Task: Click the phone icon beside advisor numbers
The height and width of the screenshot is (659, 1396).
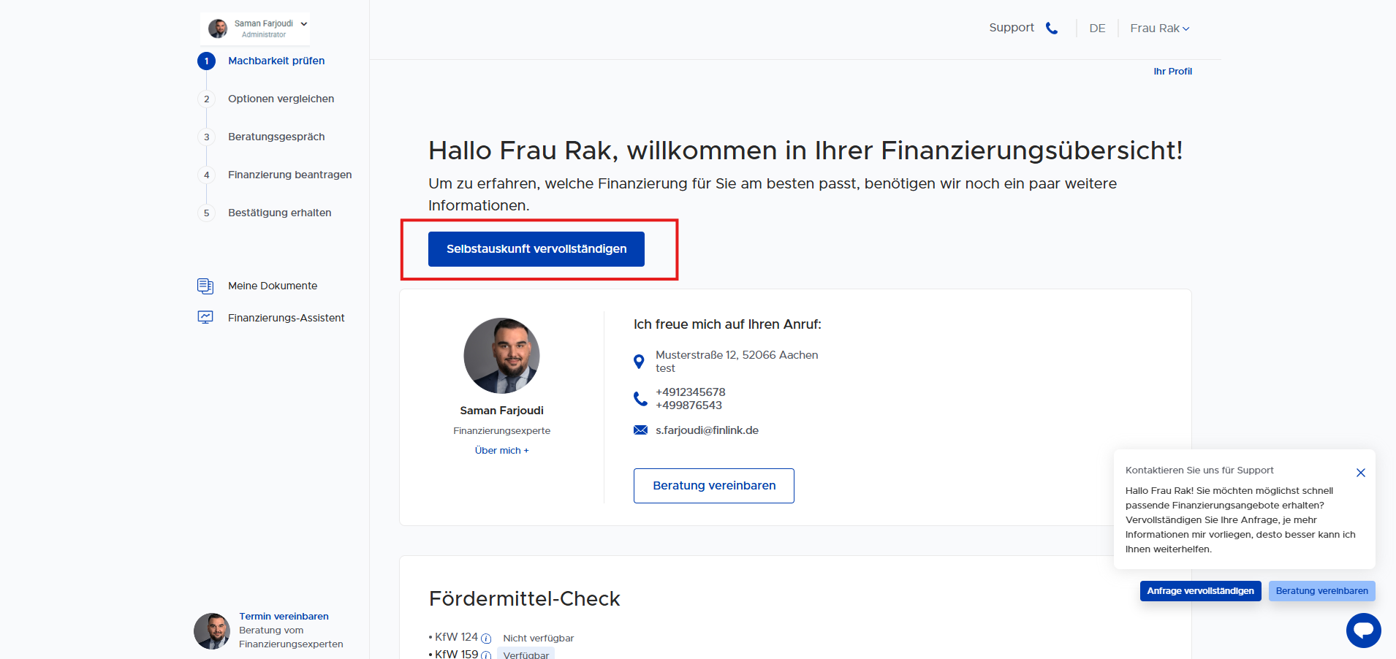Action: [x=640, y=398]
